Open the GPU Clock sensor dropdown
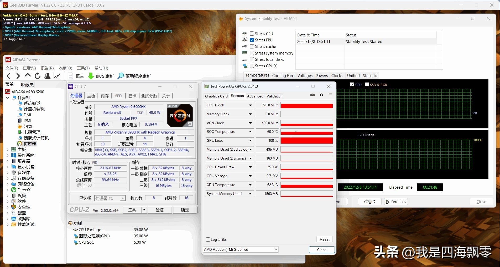 coord(250,105)
